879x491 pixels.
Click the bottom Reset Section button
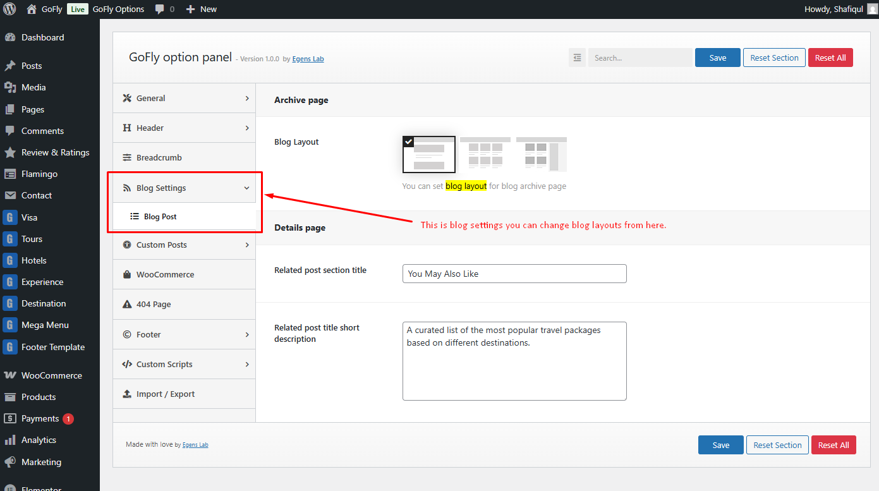pos(778,445)
